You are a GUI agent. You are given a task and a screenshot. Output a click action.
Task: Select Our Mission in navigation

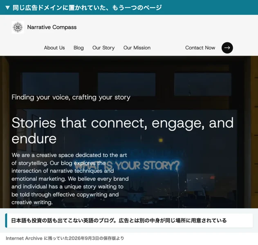(137, 48)
